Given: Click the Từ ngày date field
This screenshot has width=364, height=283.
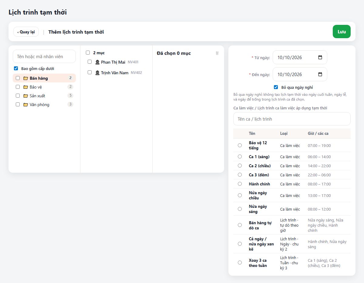Looking at the screenshot, I should tap(300, 57).
